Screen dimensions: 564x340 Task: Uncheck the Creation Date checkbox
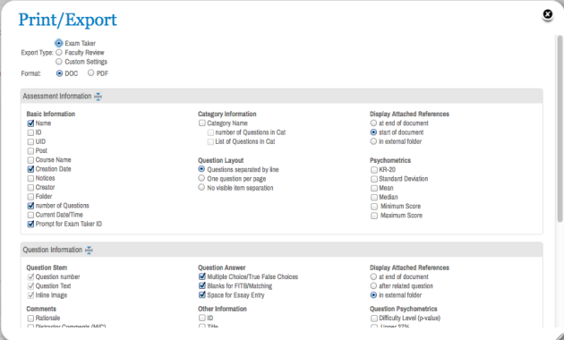(31, 169)
